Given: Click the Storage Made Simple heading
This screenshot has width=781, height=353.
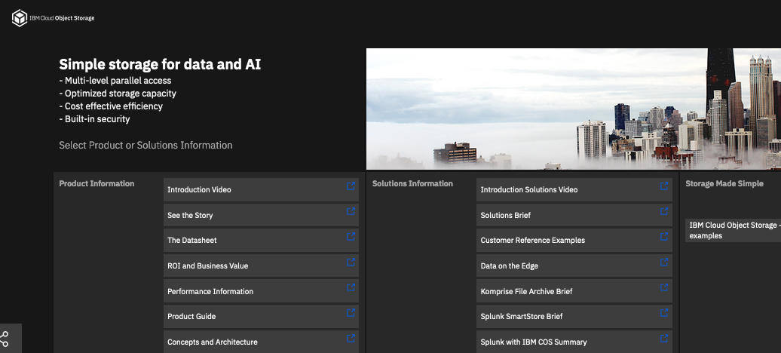Looking at the screenshot, I should pos(724,183).
